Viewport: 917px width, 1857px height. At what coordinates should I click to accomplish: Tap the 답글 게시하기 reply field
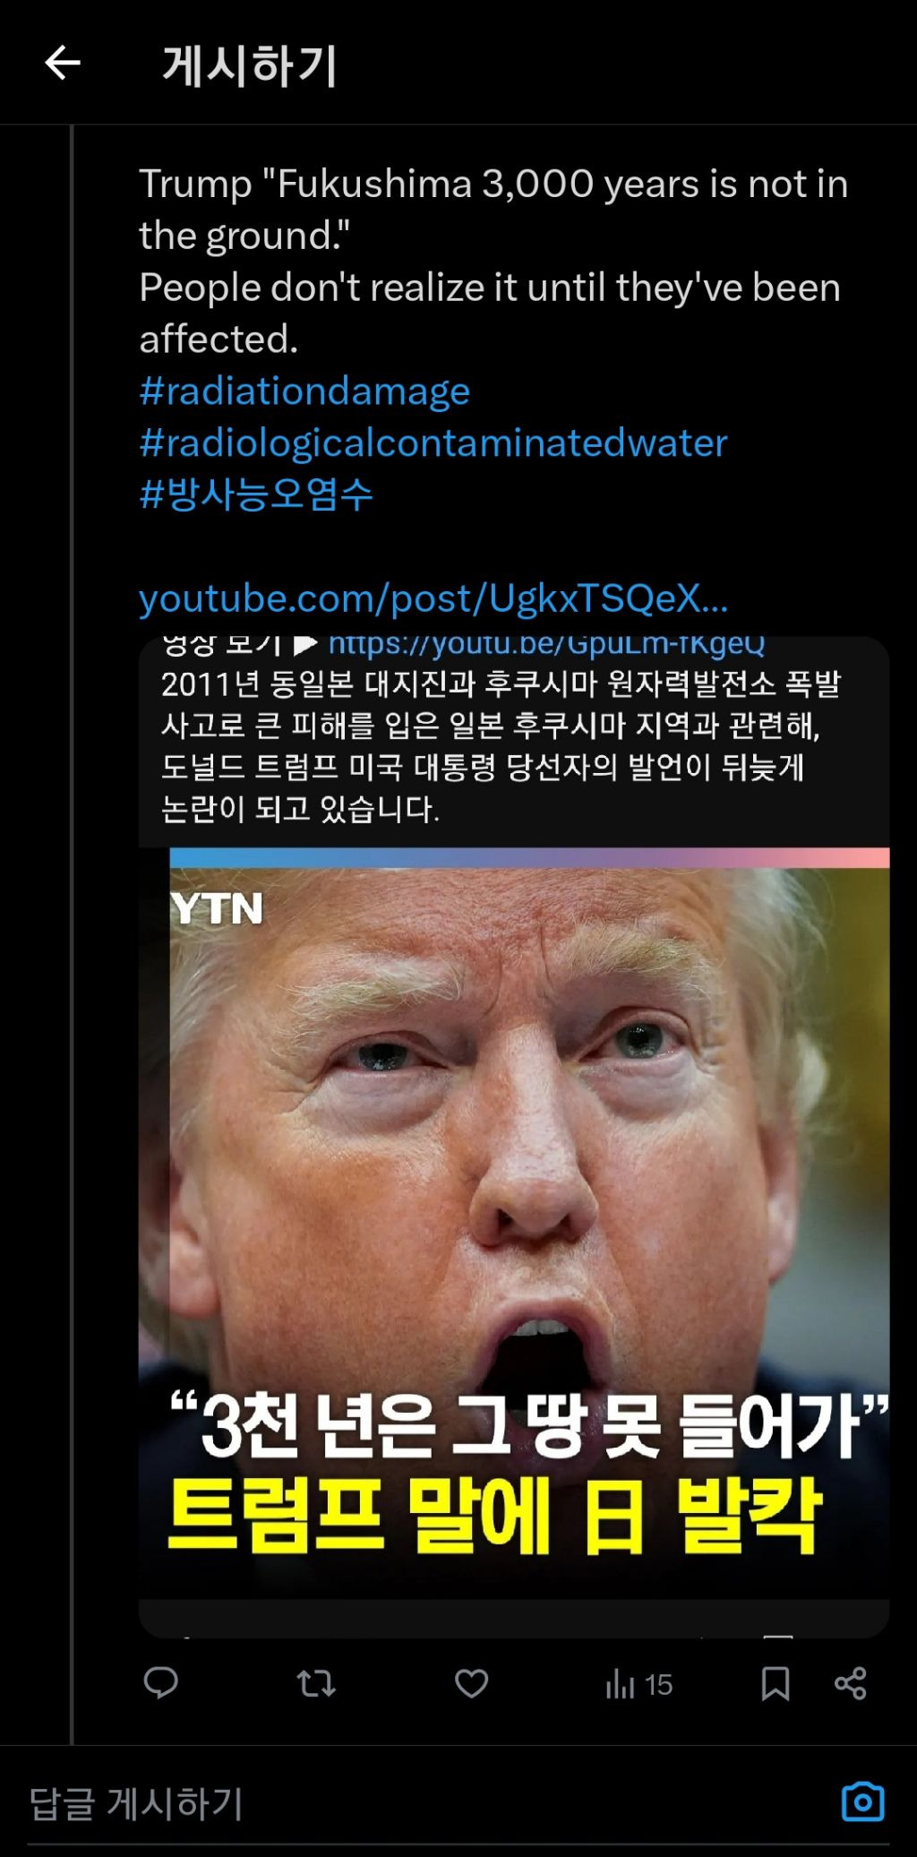click(430, 1803)
